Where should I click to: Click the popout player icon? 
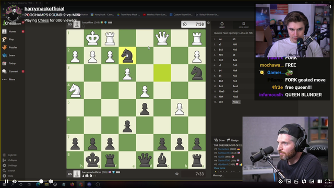[x=312, y=181]
